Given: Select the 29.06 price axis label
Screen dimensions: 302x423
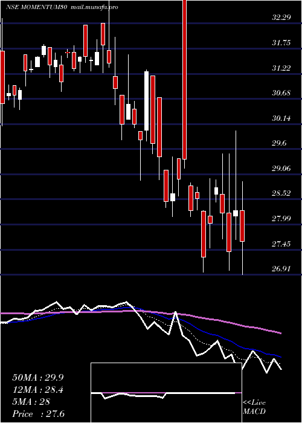Looking at the screenshot, I should [281, 169].
